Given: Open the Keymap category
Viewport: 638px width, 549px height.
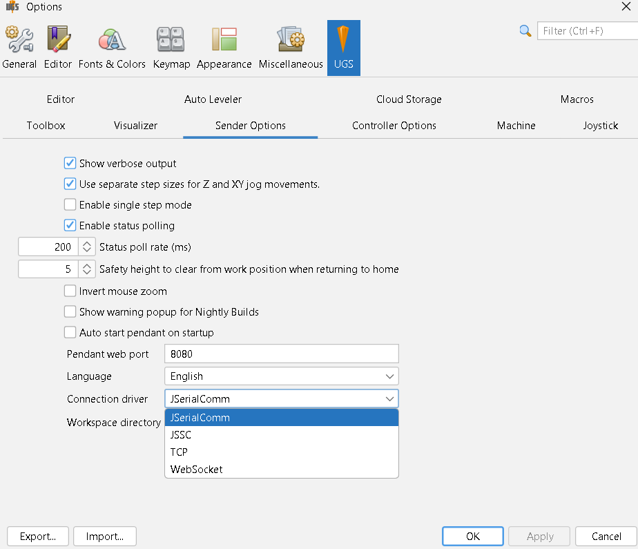Looking at the screenshot, I should (x=171, y=48).
